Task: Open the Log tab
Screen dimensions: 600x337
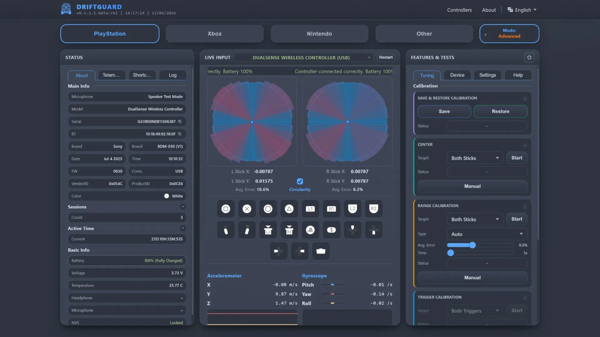Action: tap(172, 75)
